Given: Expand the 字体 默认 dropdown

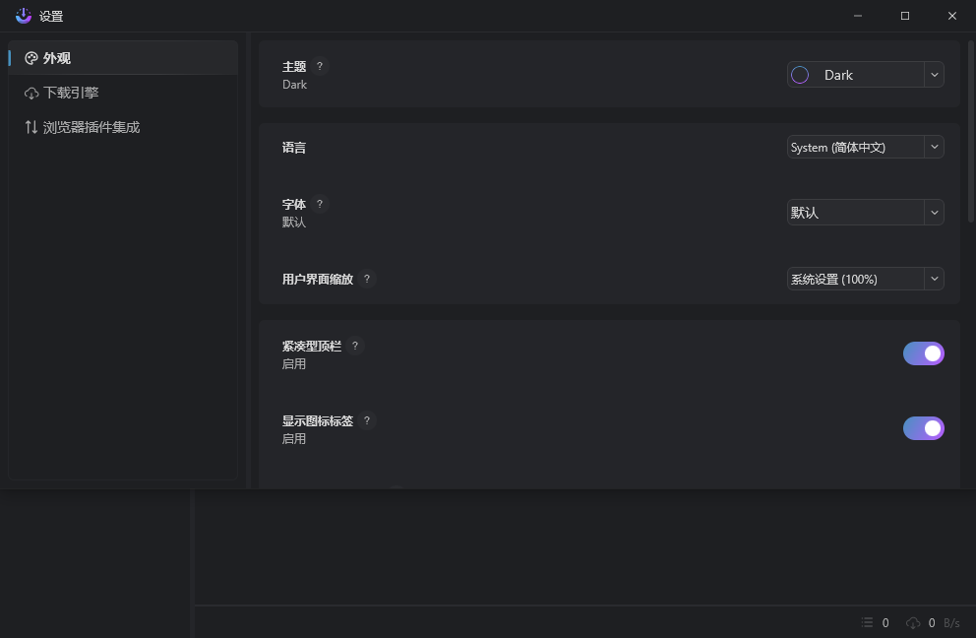Looking at the screenshot, I should coord(865,212).
